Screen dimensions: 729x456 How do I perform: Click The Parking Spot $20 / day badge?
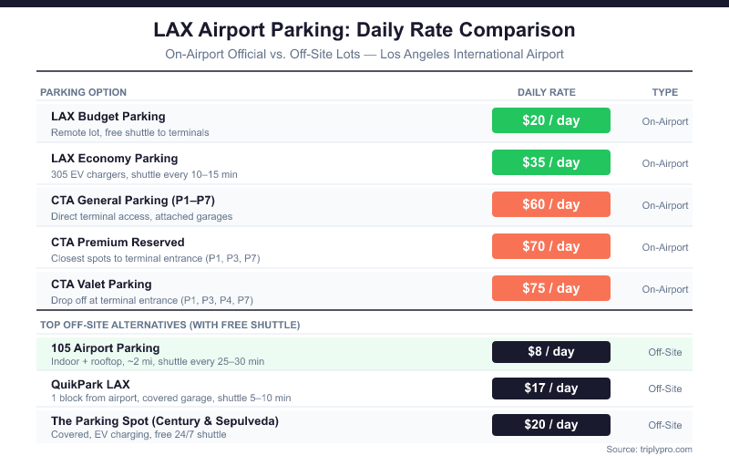(x=550, y=424)
